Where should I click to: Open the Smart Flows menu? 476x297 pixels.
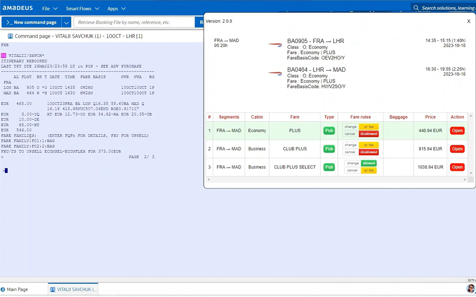pos(83,9)
